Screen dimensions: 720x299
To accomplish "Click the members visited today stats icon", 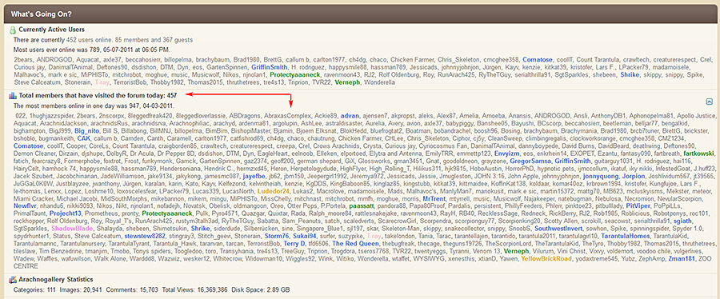I will point(13,96).
